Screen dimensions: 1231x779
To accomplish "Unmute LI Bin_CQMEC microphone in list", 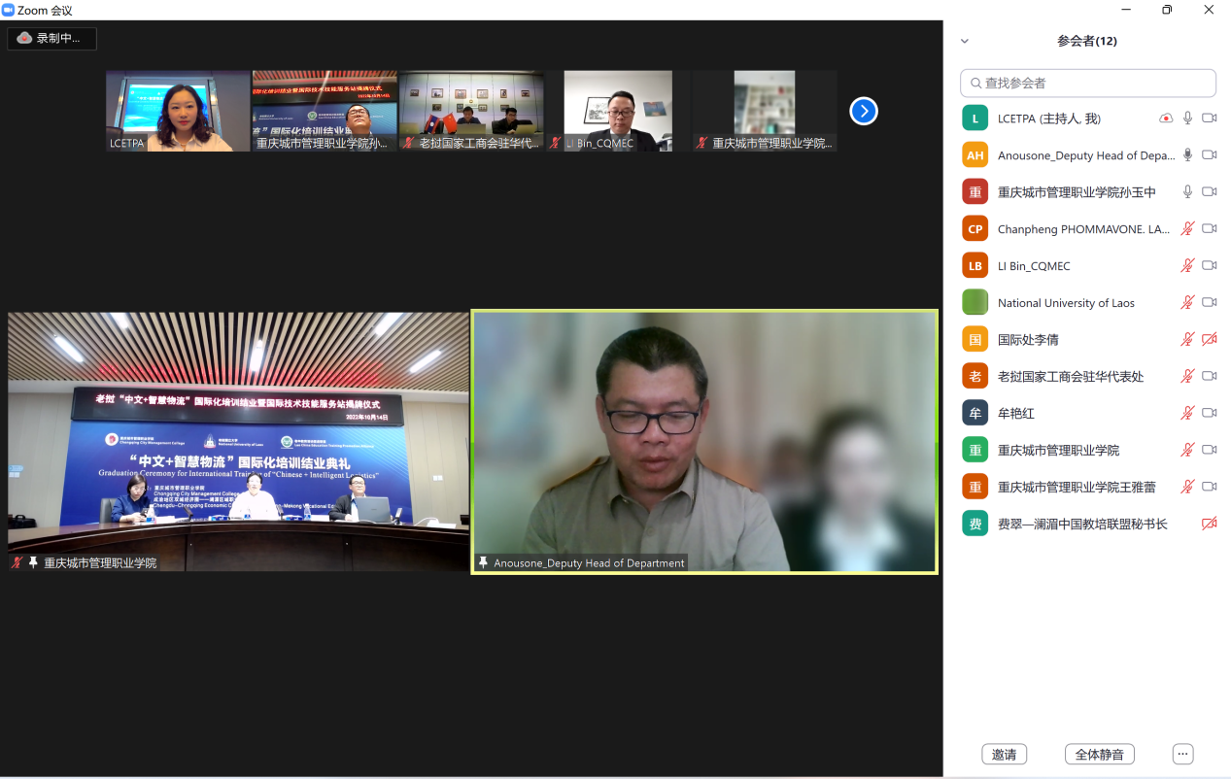I will 1186,265.
